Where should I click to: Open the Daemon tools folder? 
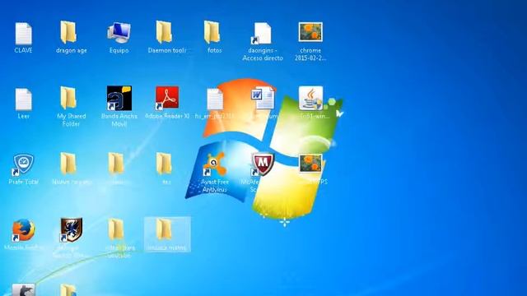tap(164, 32)
